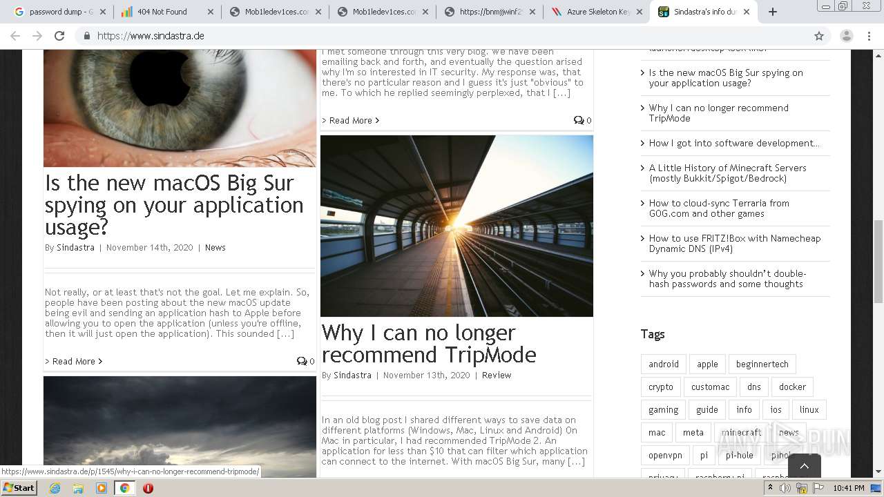
Task: Click the volume speaker icon in the system tray
Action: [x=785, y=488]
